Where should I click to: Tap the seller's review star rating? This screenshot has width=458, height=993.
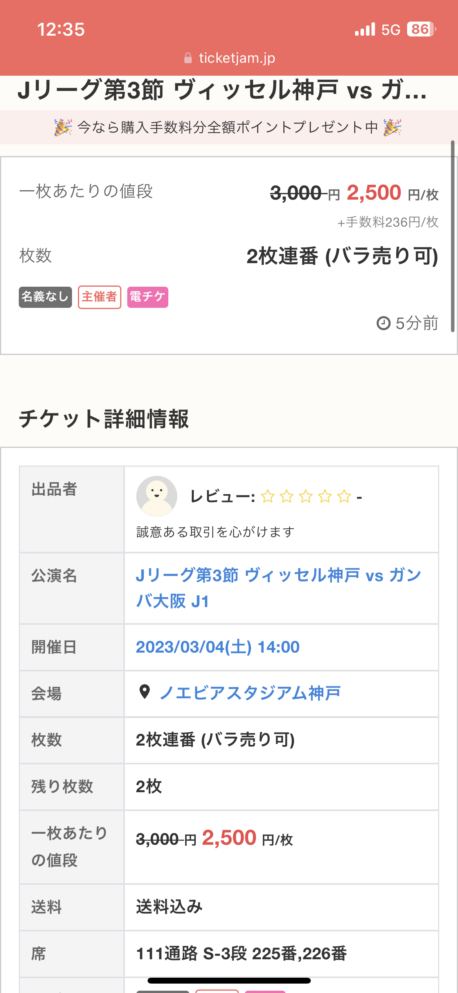coord(306,497)
